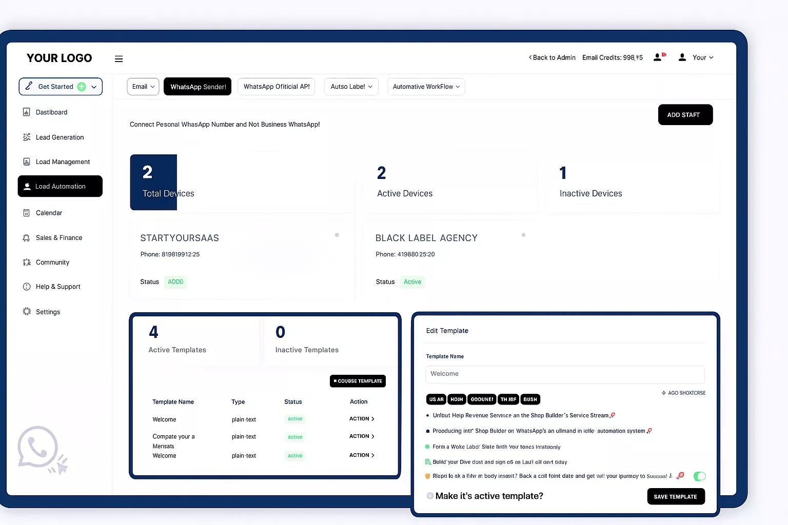Open Lead Generation from the sidebar
Viewport: 788px width, 525px height.
pos(60,137)
